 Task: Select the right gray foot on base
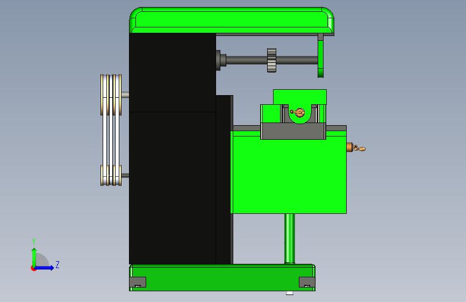(x=307, y=282)
